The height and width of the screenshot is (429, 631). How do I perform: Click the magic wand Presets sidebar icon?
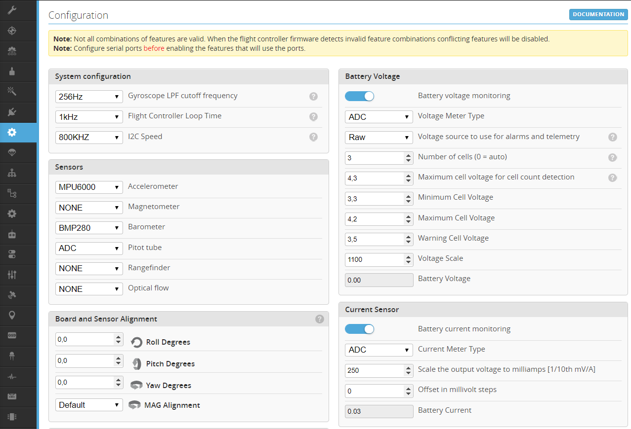coord(12,91)
